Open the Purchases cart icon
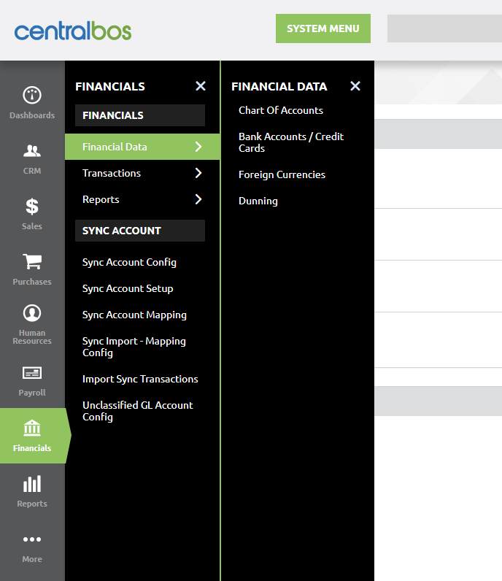 click(32, 262)
